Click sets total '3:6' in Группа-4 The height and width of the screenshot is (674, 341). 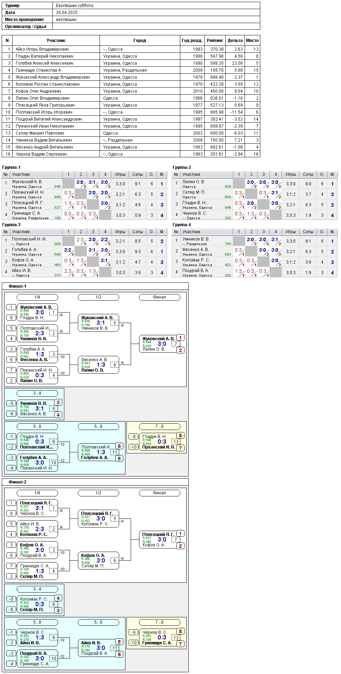pos(308,262)
